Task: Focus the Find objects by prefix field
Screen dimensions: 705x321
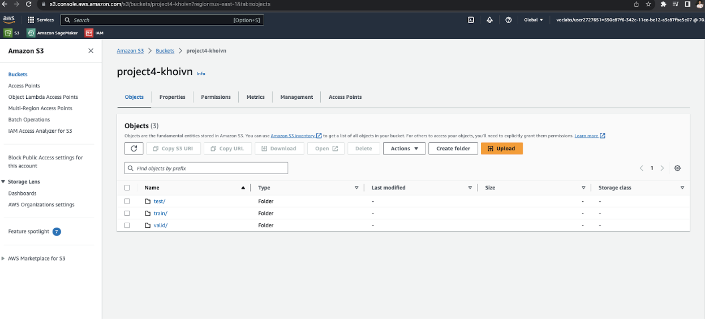Action: [x=206, y=168]
